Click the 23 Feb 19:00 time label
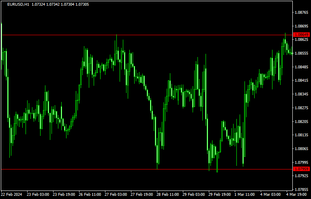The width and height of the screenshot is (311, 199). 63,195
